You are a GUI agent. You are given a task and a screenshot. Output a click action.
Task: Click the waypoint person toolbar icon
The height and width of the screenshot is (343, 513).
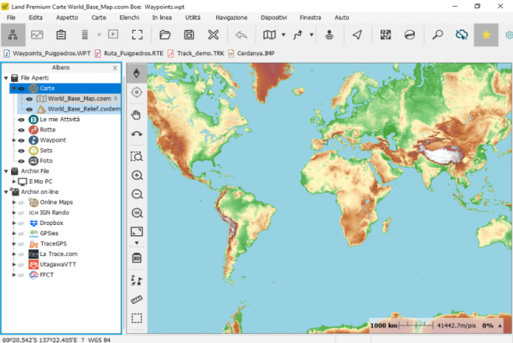coord(329,34)
